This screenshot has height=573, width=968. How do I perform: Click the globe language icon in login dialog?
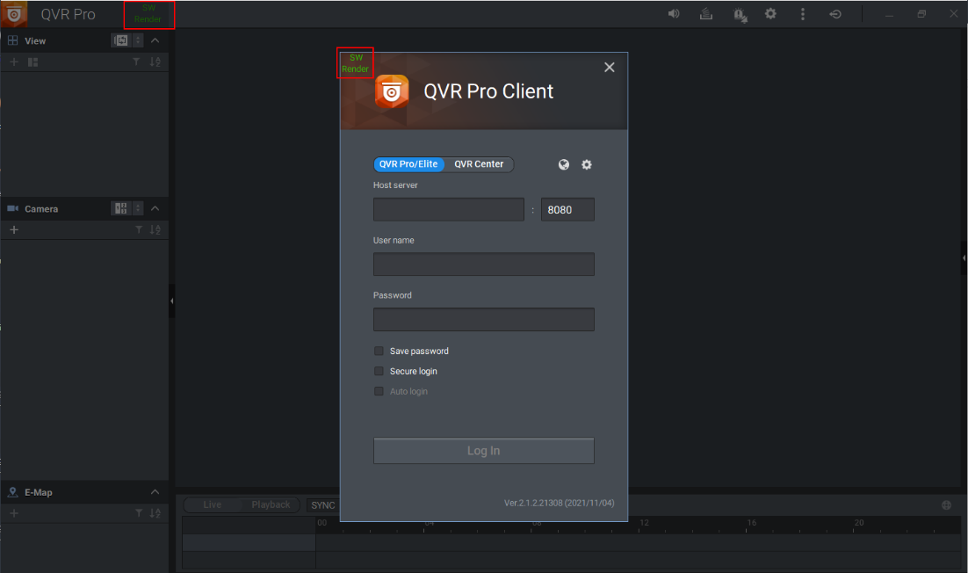(x=564, y=164)
